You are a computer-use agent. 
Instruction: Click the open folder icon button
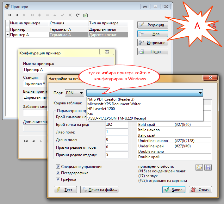click(x=199, y=168)
